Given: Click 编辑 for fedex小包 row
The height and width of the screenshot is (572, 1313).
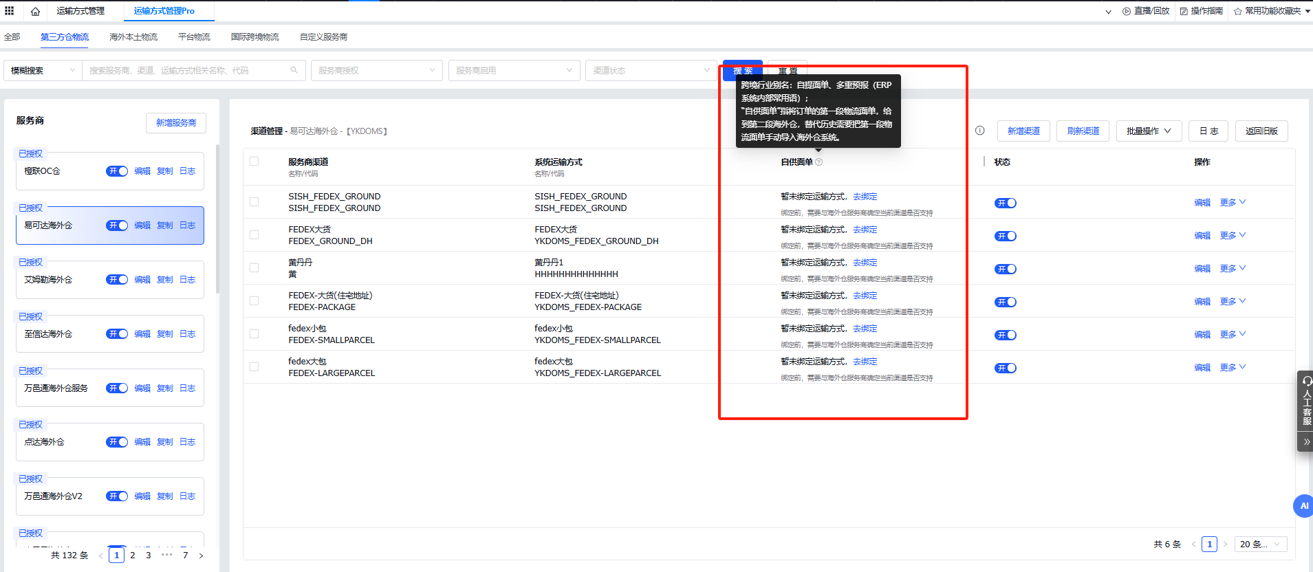Looking at the screenshot, I should (x=1202, y=334).
